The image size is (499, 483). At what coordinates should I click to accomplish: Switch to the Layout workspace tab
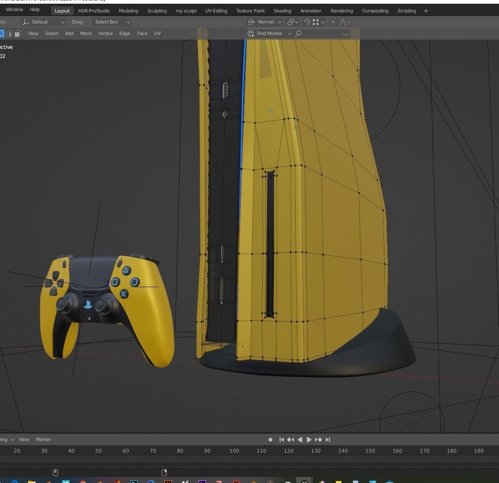[62, 11]
